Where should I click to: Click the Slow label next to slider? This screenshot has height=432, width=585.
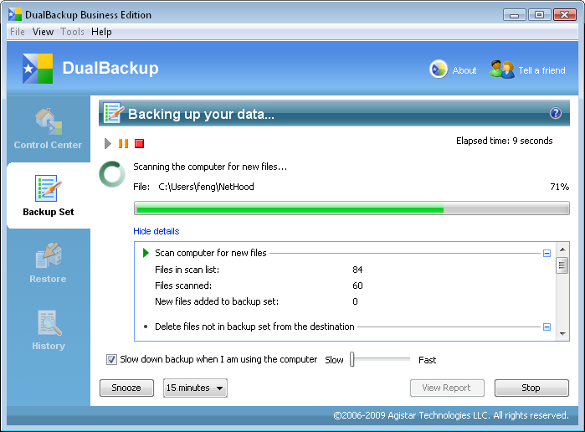334,360
